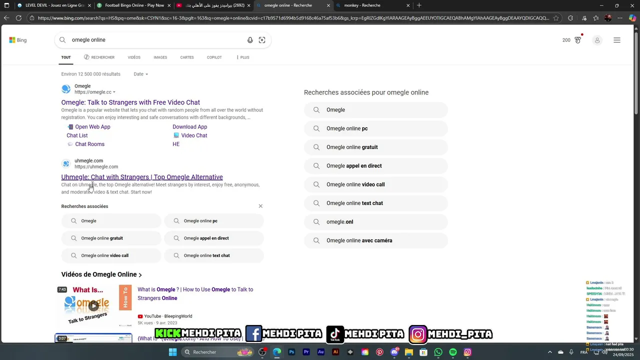Switch to the VIDÉOS tab
640x360 pixels.
(134, 57)
